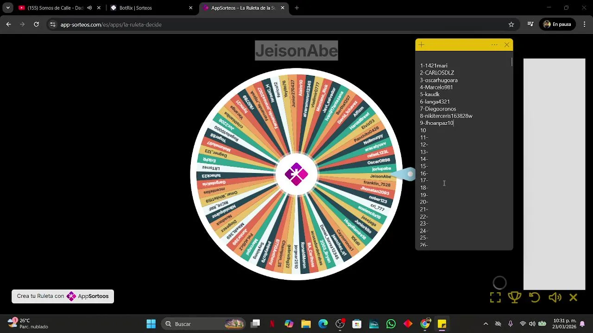Open a new browser tab
Viewport: 593px width, 333px height.
point(296,8)
